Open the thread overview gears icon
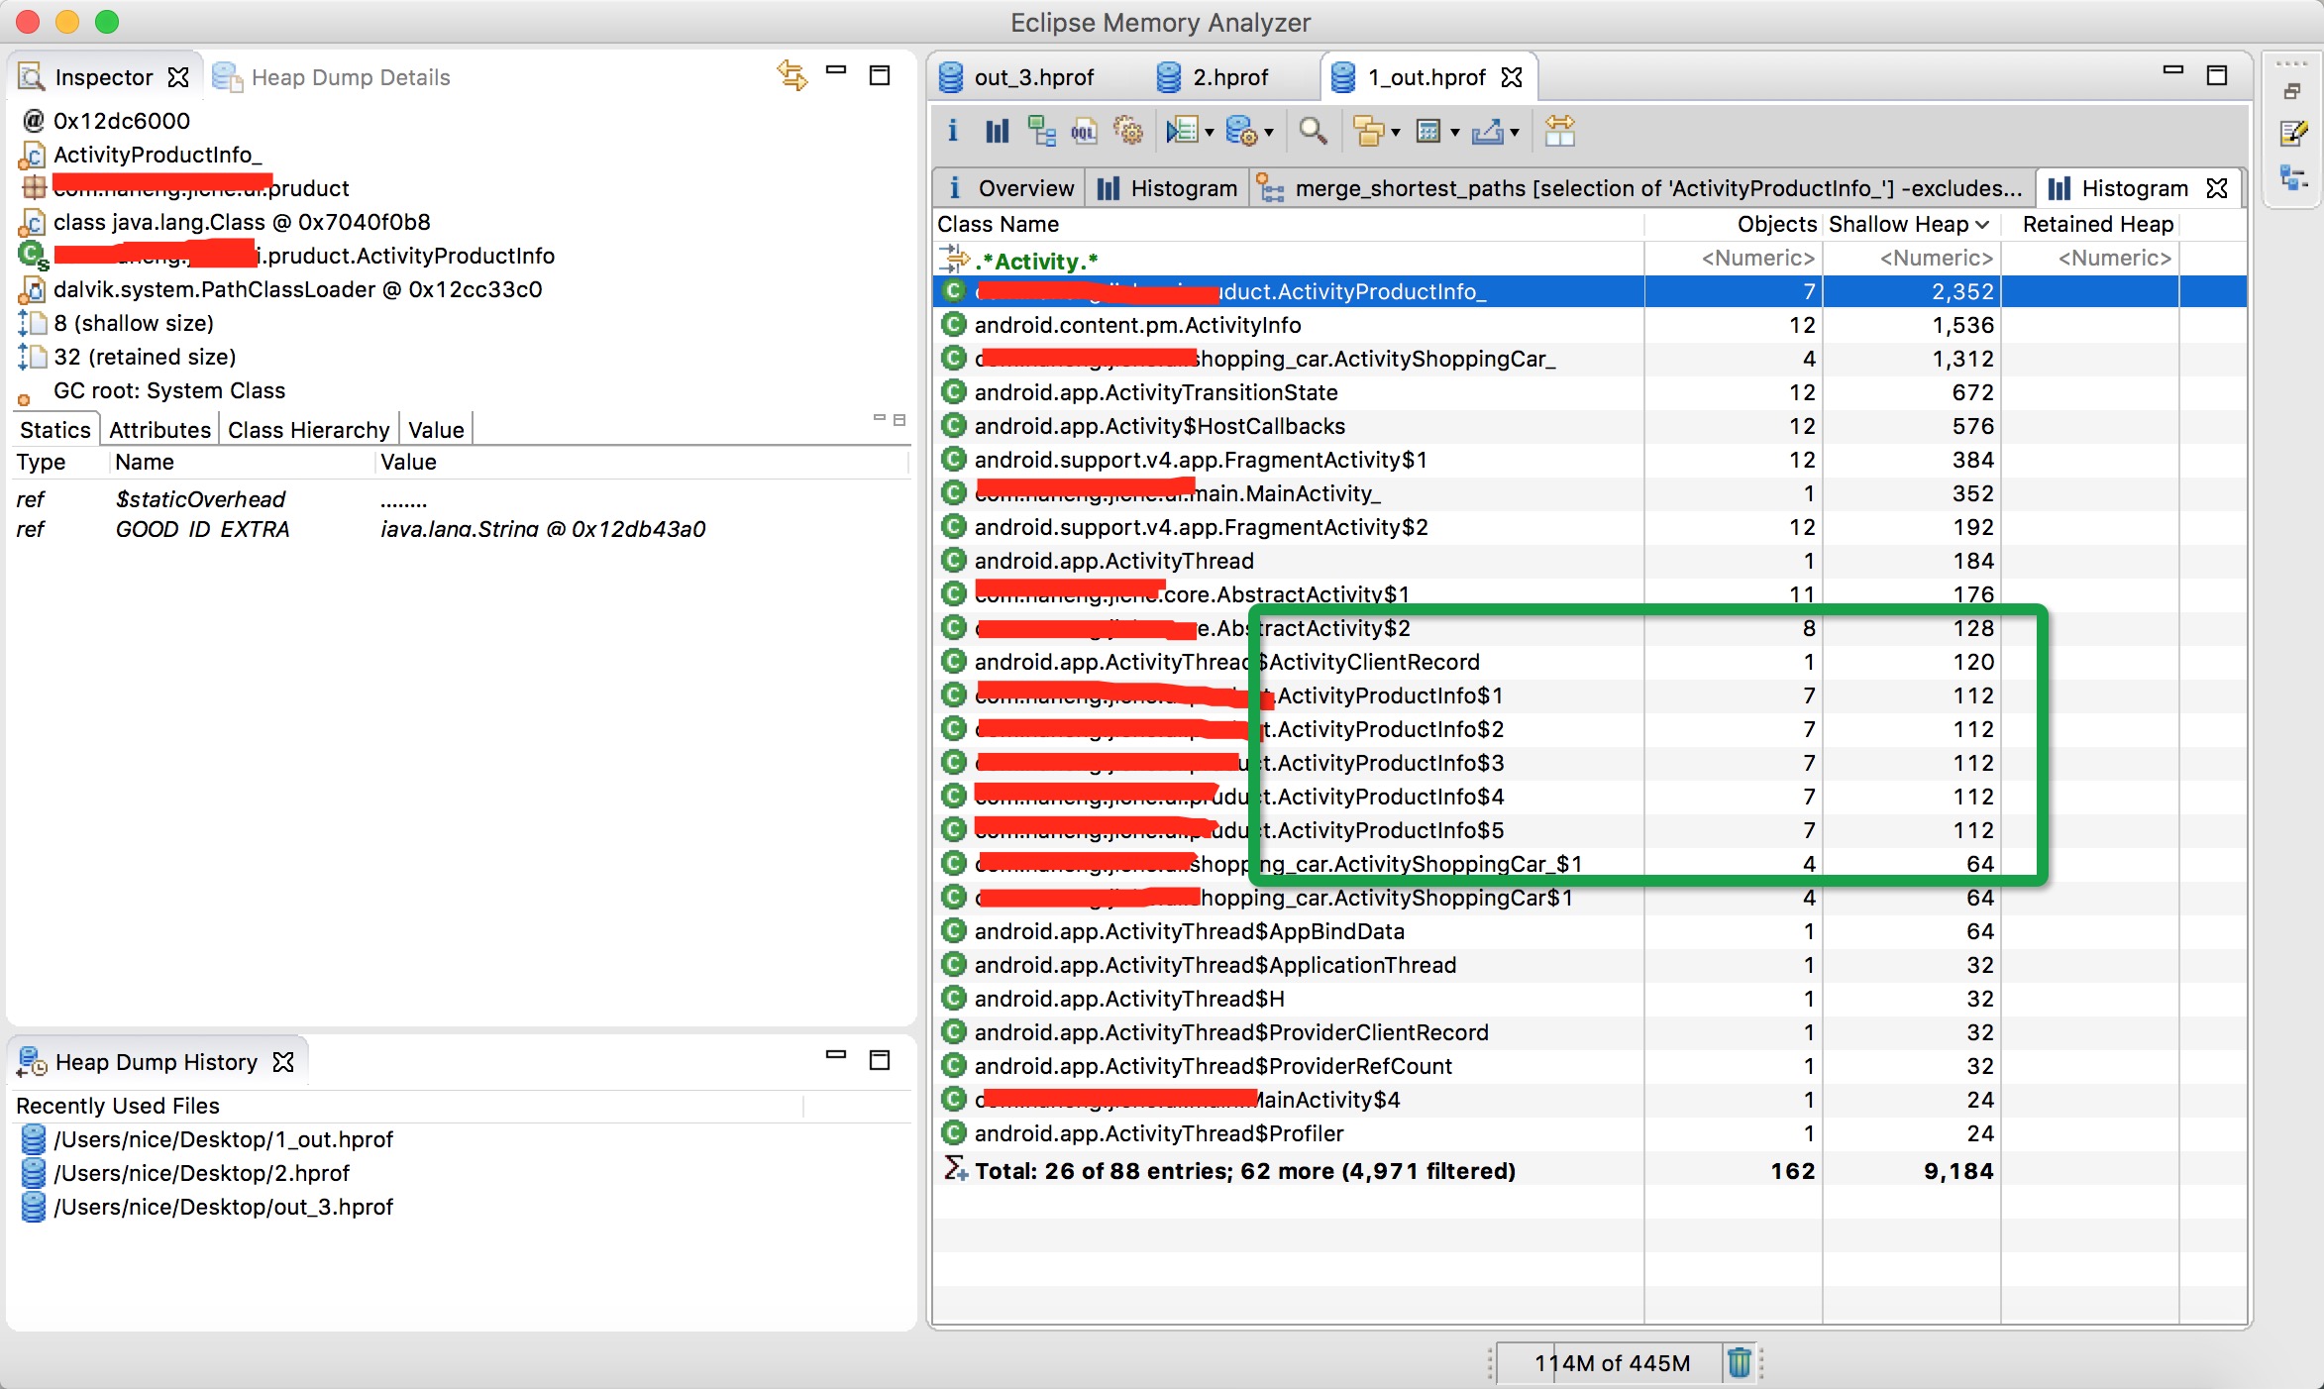2324x1389 pixels. (1128, 131)
